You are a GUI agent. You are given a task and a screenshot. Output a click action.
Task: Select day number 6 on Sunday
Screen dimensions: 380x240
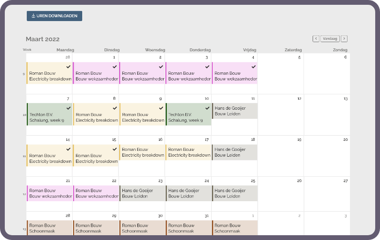click(x=345, y=57)
